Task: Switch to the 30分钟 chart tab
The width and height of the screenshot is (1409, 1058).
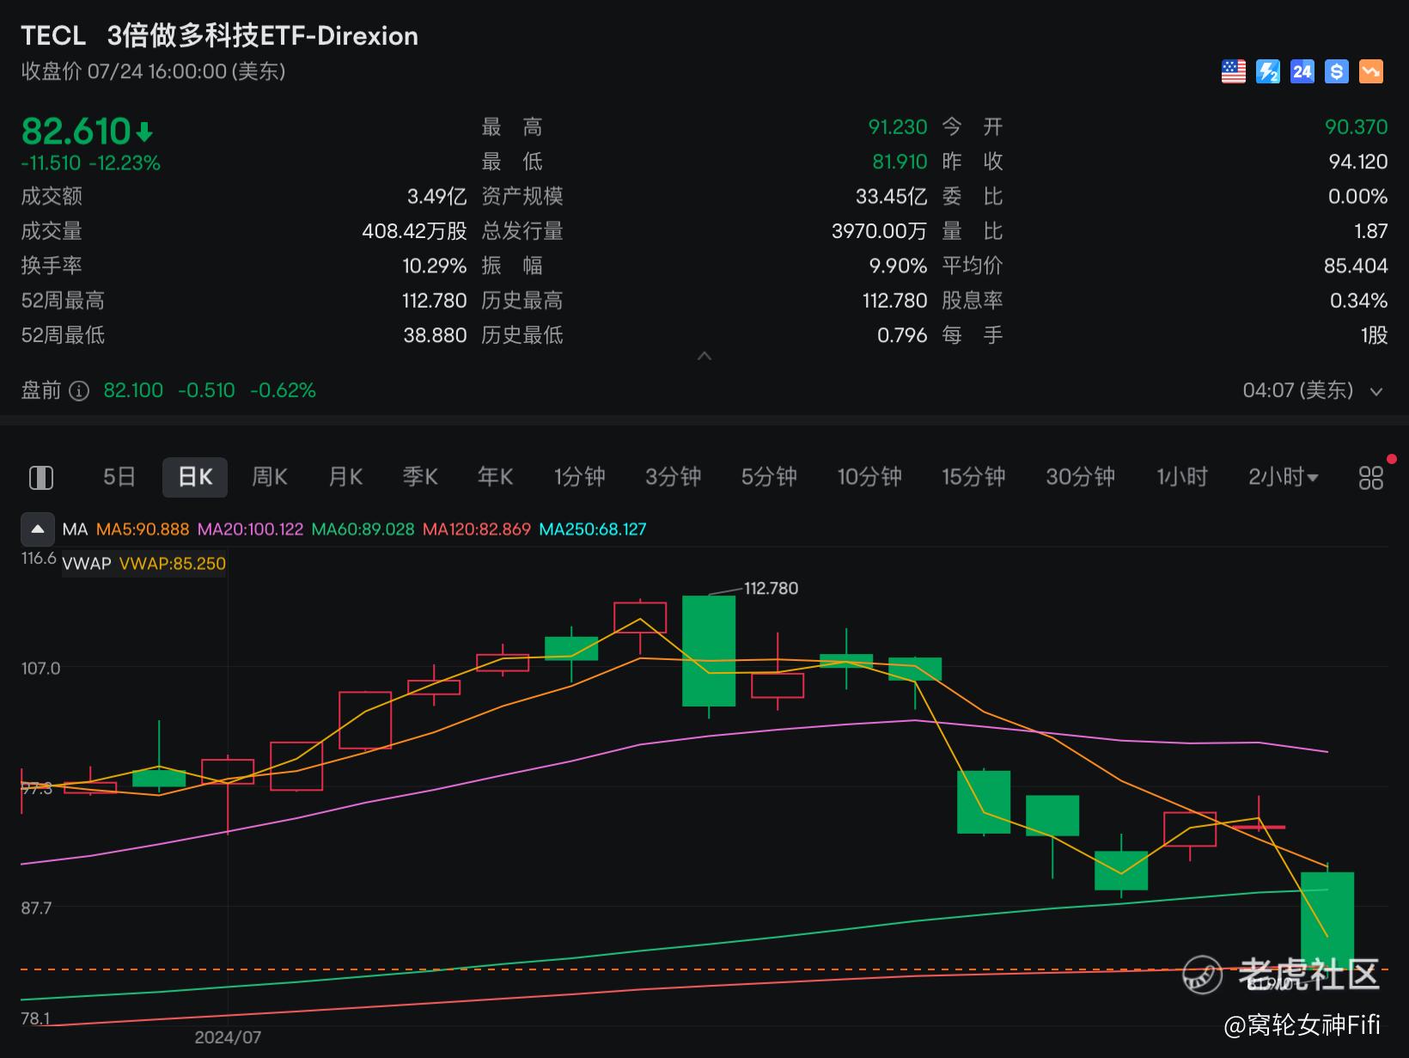Action: click(x=1081, y=477)
